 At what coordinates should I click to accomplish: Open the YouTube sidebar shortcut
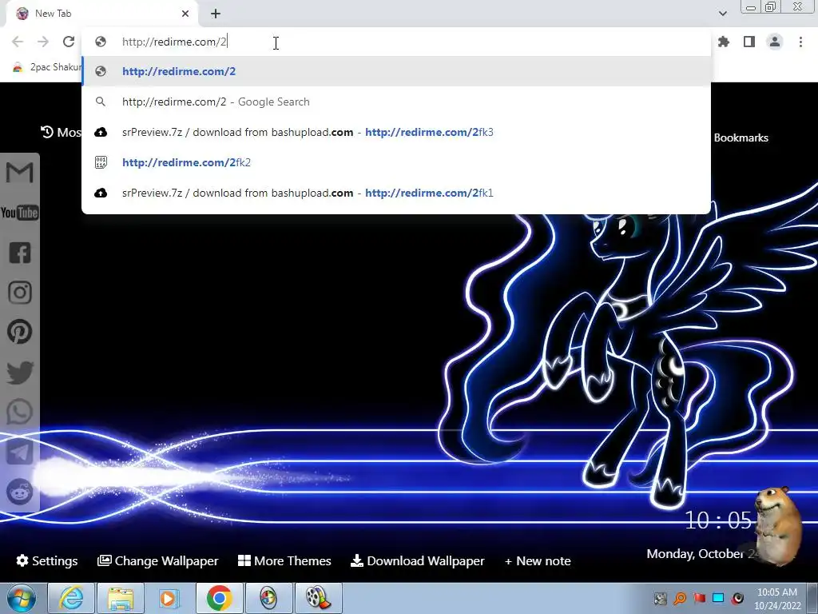point(20,213)
